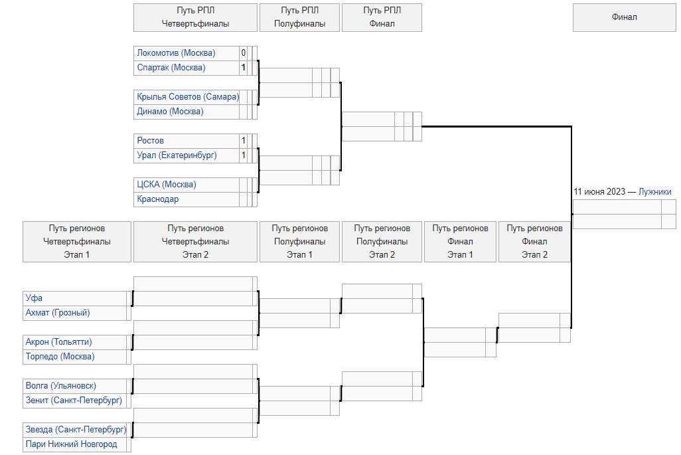Open Крылья Советов (Самара) team page
The height and width of the screenshot is (455, 681).
(x=188, y=97)
